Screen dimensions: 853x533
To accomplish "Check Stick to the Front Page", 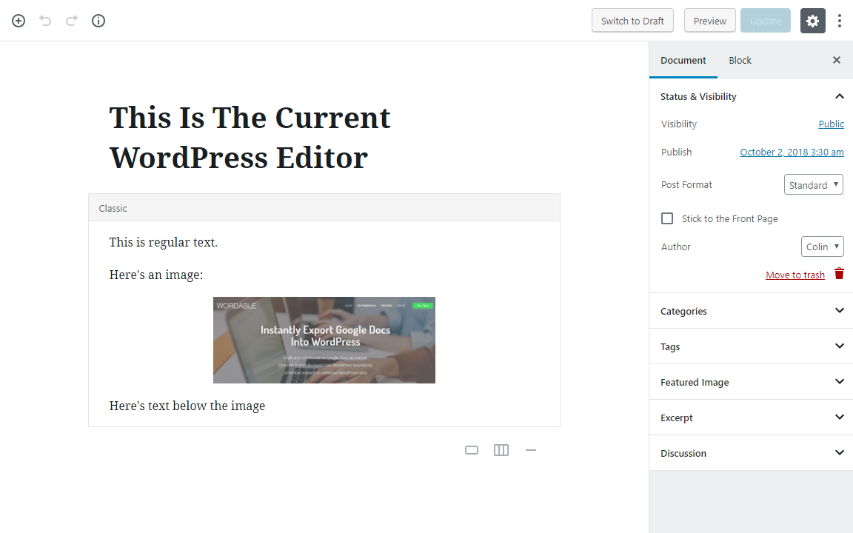I will pos(667,218).
